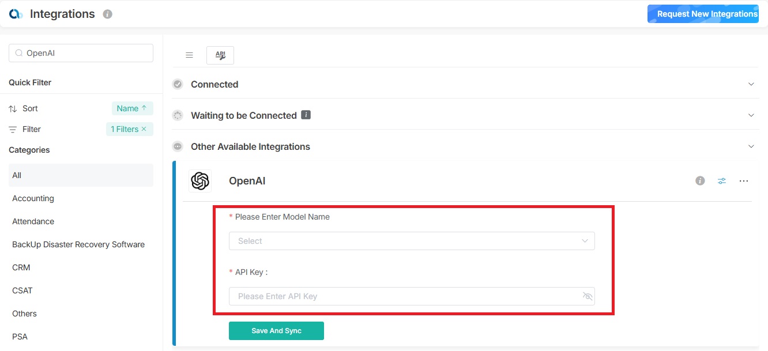
Task: Collapse the Other Available Integrations section
Action: [751, 146]
